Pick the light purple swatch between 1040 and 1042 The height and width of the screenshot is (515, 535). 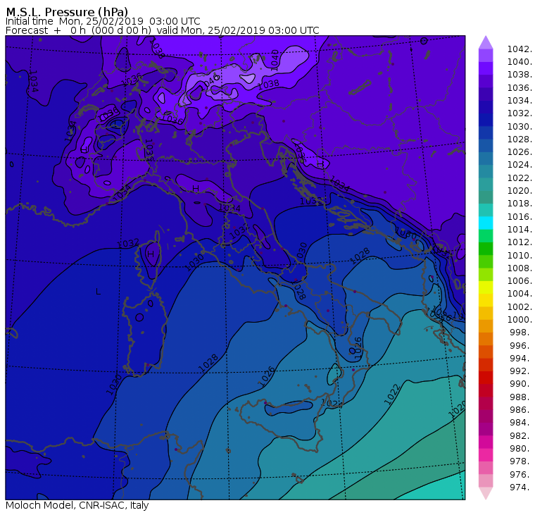(486, 56)
